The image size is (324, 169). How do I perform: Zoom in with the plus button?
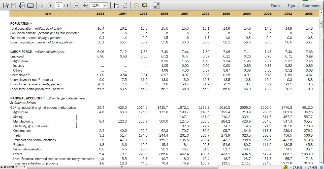pyautogui.click(x=85, y=5)
